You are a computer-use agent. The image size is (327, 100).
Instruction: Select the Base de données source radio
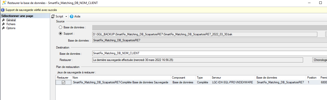tap(61, 27)
